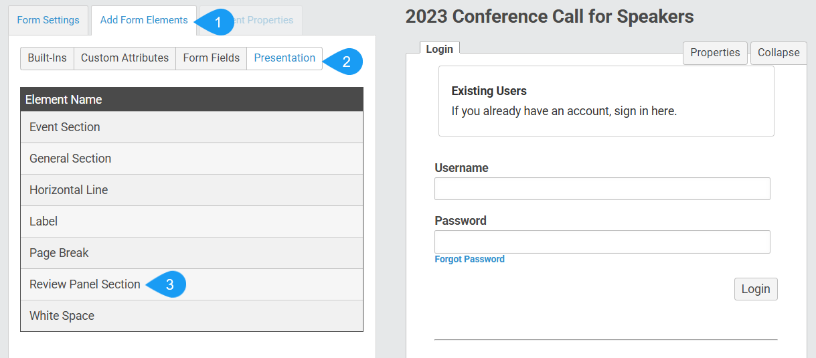Viewport: 816px width, 358px height.
Task: Collapse the Login section
Action: [779, 53]
